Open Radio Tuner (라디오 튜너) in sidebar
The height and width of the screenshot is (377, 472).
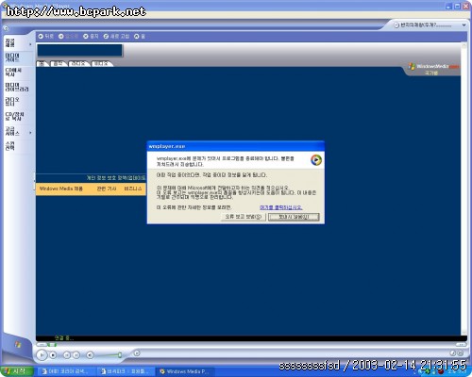point(12,101)
